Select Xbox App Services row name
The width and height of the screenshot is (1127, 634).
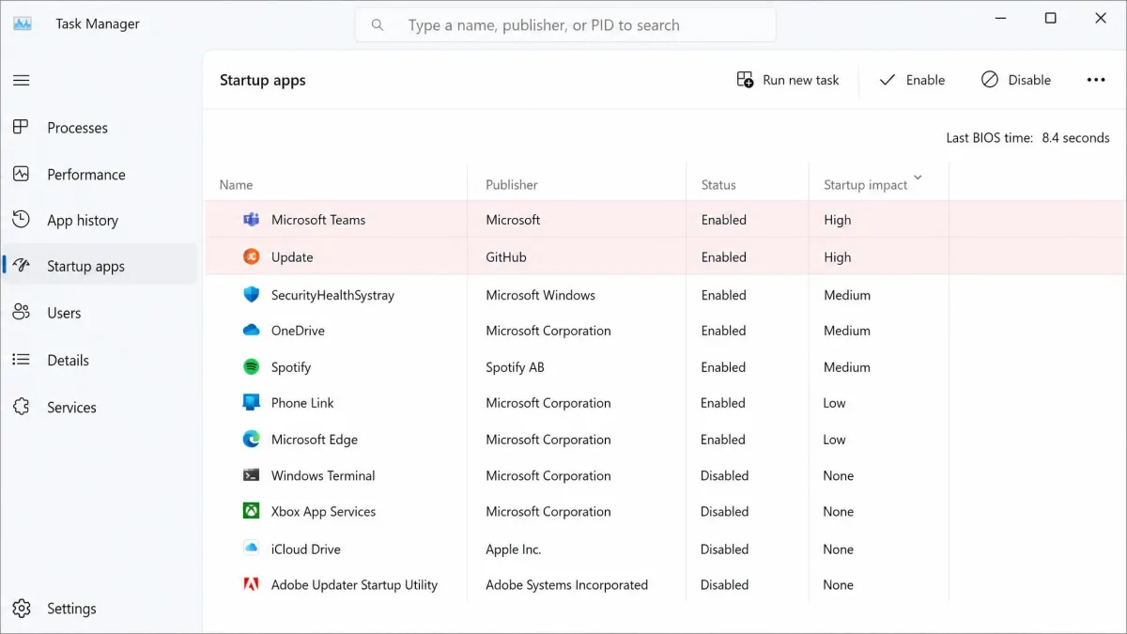click(x=323, y=512)
